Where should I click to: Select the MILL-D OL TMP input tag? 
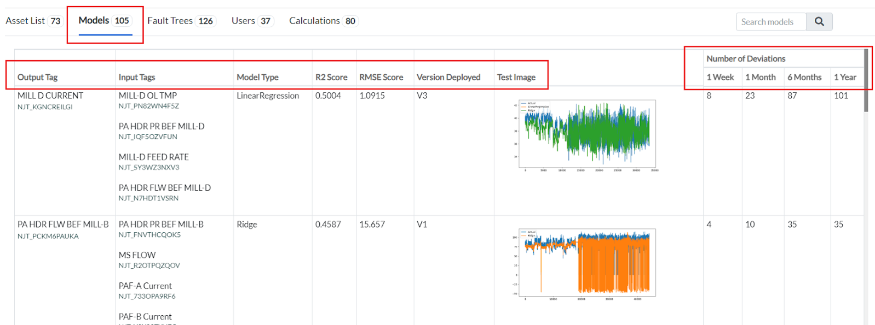(x=148, y=96)
